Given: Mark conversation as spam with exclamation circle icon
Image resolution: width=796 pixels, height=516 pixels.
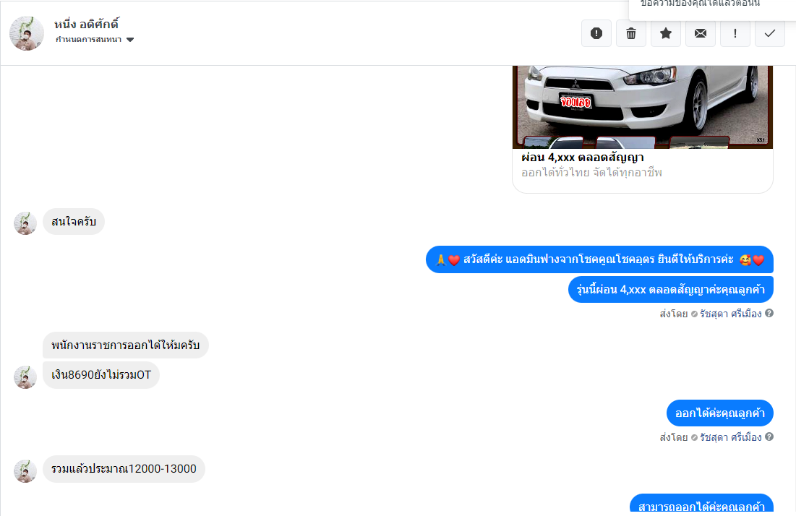Looking at the screenshot, I should pyautogui.click(x=596, y=33).
